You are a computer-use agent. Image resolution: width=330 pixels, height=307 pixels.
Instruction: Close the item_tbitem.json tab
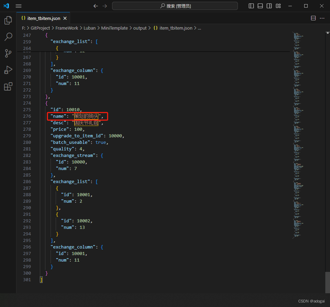tap(65, 18)
